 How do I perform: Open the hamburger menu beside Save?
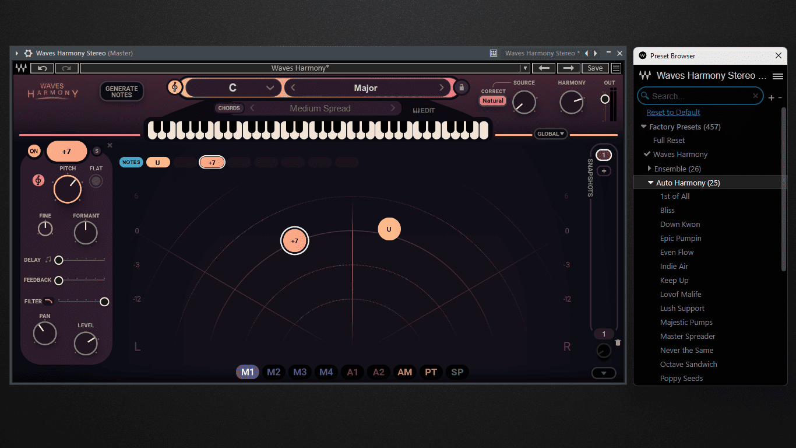616,68
